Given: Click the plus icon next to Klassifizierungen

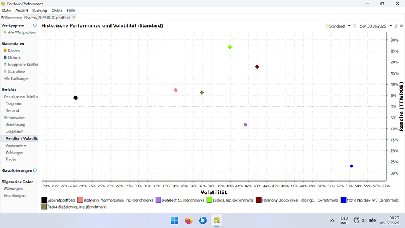Looking at the screenshot, I should click(x=35, y=170).
